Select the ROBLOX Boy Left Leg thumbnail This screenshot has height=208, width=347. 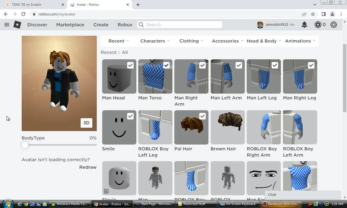click(155, 127)
